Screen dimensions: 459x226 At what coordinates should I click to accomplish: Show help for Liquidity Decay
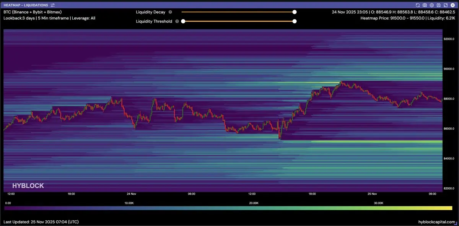(x=170, y=12)
